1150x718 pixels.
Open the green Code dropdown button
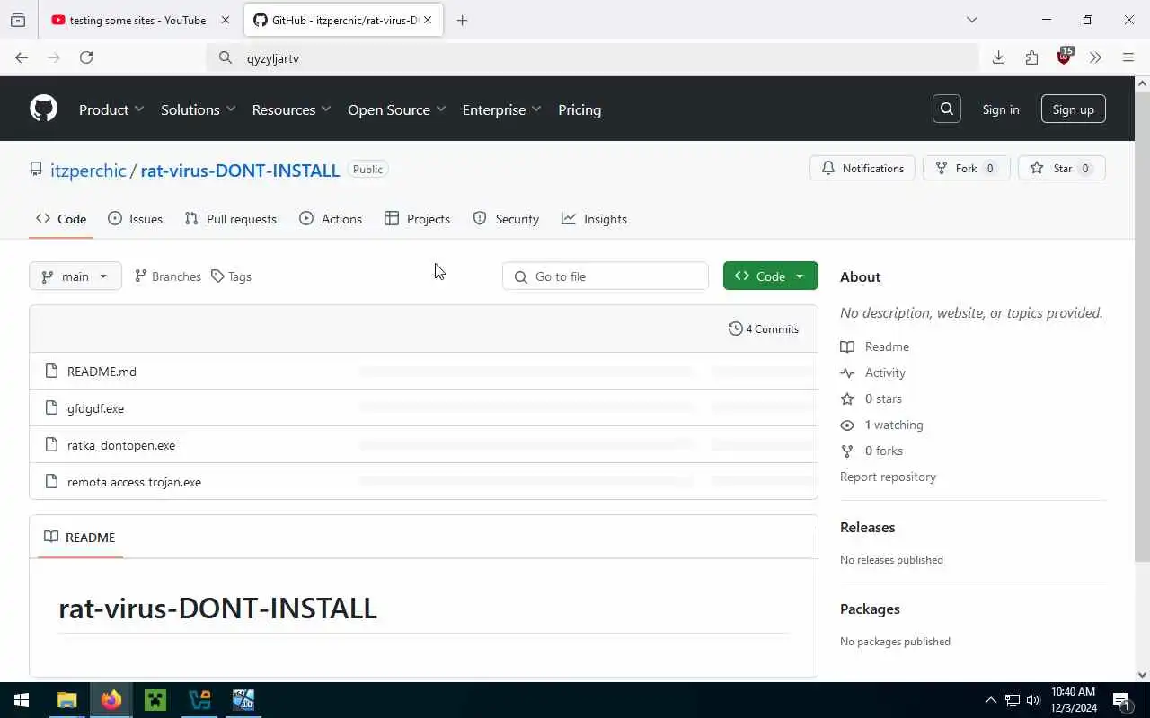[x=770, y=276]
